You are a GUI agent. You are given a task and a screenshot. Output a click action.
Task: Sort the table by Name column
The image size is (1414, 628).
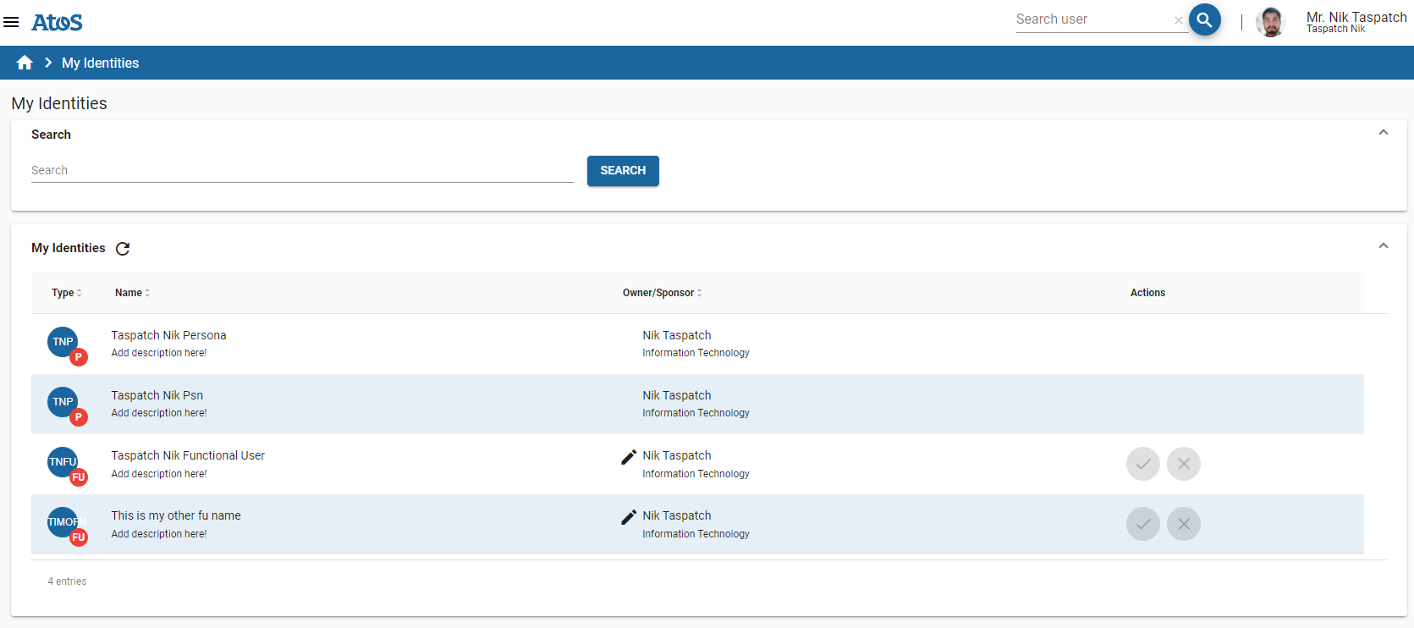tap(132, 293)
